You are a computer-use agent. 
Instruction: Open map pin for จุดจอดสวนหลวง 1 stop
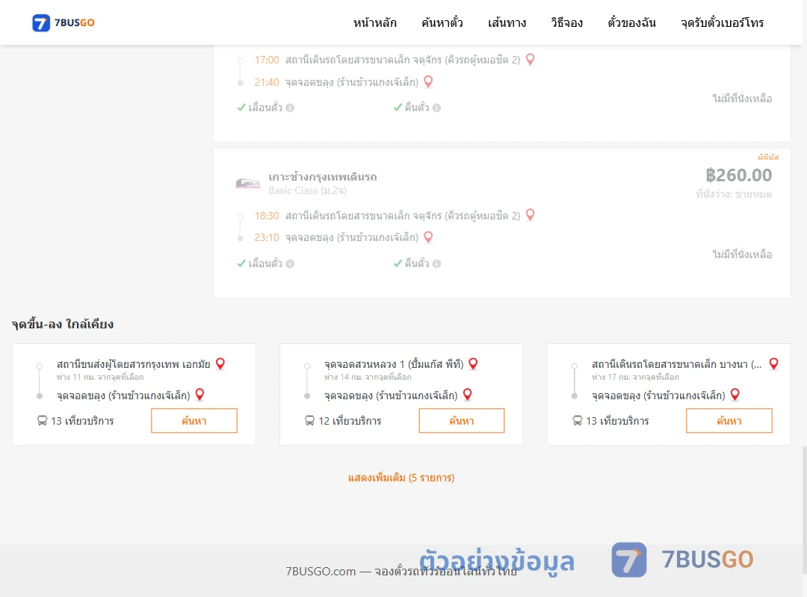click(474, 364)
